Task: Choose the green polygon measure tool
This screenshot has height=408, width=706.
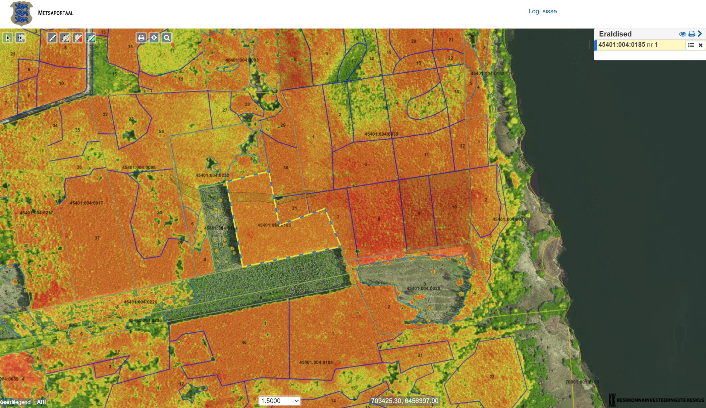Action: (91, 38)
